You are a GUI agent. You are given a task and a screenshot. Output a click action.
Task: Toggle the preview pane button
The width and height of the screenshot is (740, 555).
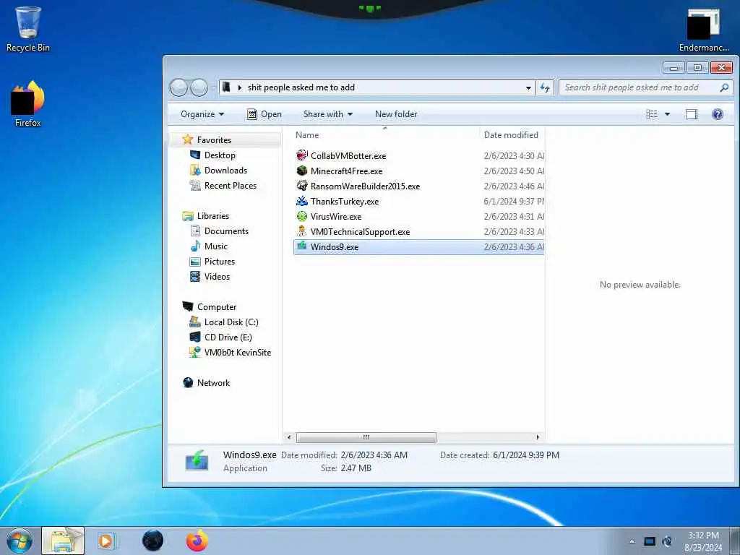(x=692, y=114)
